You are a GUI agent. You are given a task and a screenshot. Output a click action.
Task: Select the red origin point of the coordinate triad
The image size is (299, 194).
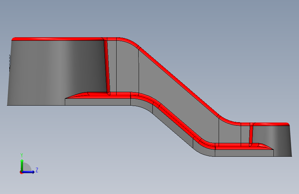click(21, 172)
